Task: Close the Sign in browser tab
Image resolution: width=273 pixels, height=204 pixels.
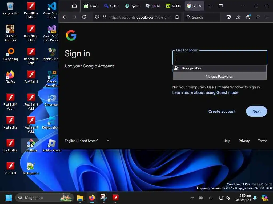Action: (200, 6)
